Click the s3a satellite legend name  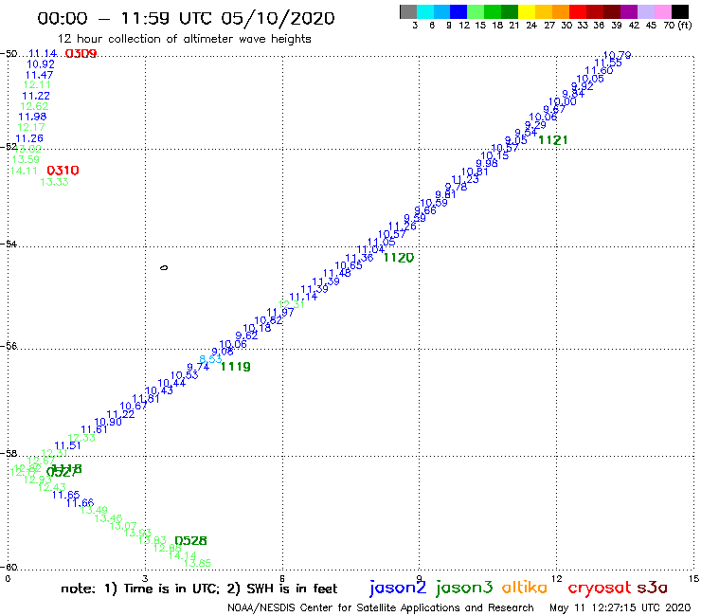coord(652,588)
